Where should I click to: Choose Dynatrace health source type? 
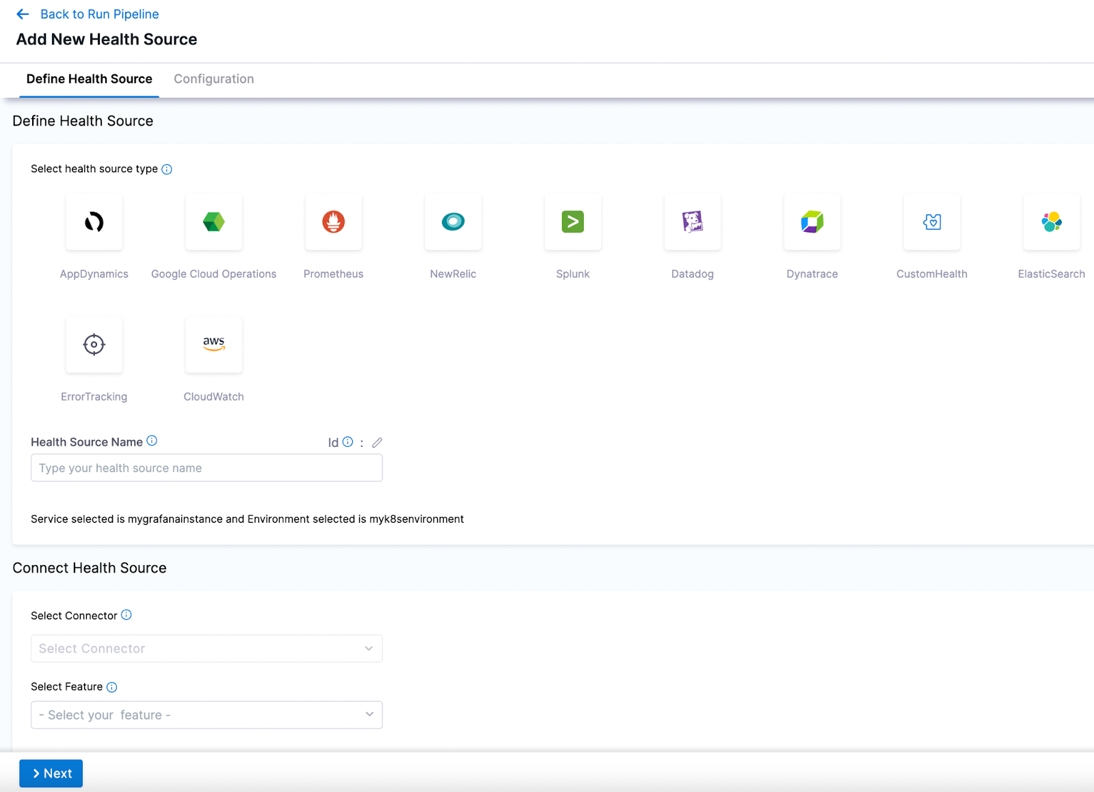[812, 222]
